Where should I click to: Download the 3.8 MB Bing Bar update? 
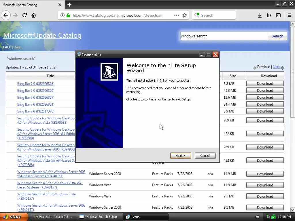pos(265,84)
